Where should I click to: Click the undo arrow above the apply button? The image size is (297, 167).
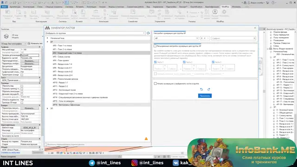coord(201,90)
